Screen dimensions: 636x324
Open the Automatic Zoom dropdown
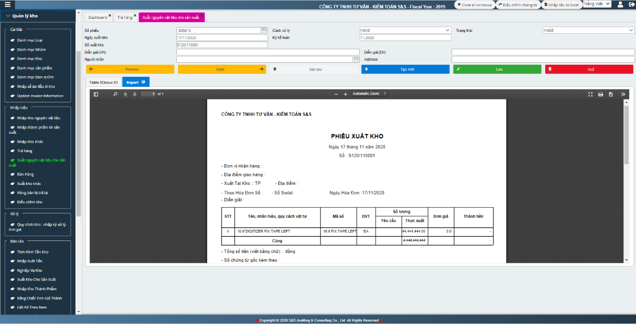point(369,94)
